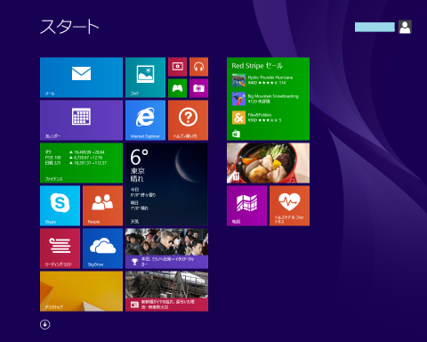The width and height of the screenshot is (427, 342).
Task: Open the SkyDrive cloud tile
Action: [102, 248]
